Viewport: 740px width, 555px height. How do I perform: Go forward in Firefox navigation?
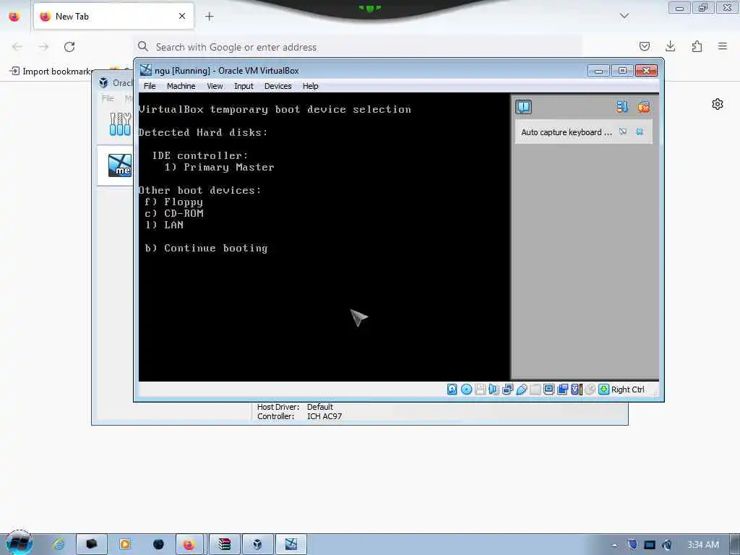(43, 47)
